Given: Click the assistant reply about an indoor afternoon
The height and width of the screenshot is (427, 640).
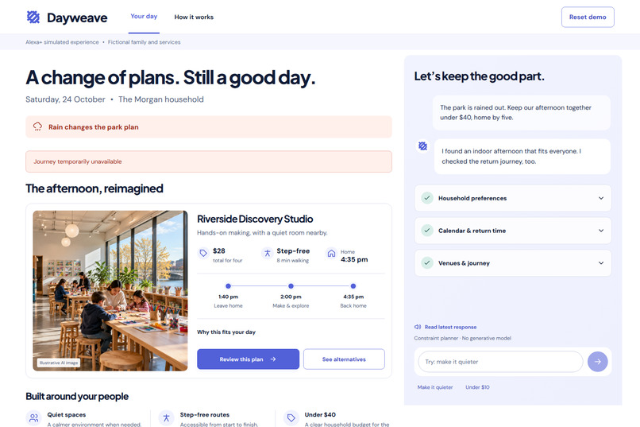Looking at the screenshot, I should point(522,156).
